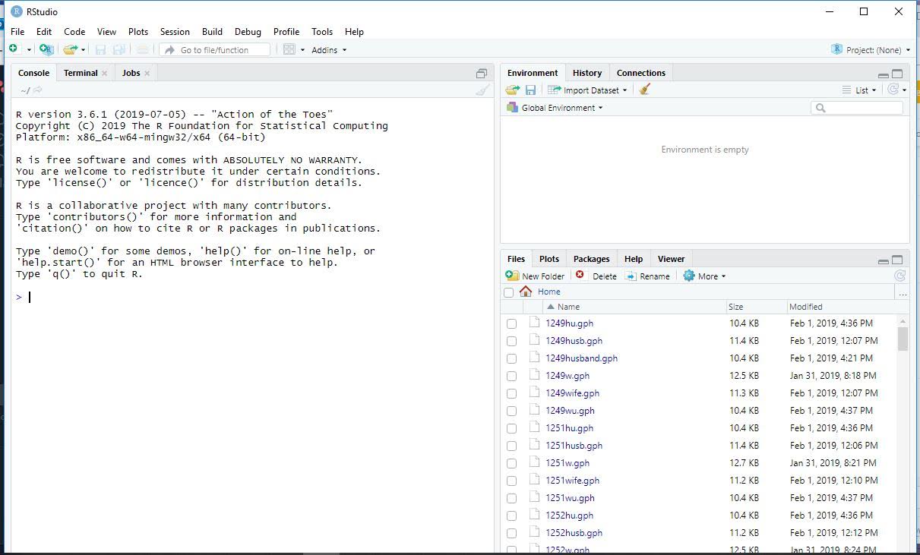Click the New Folder button

coord(536,276)
